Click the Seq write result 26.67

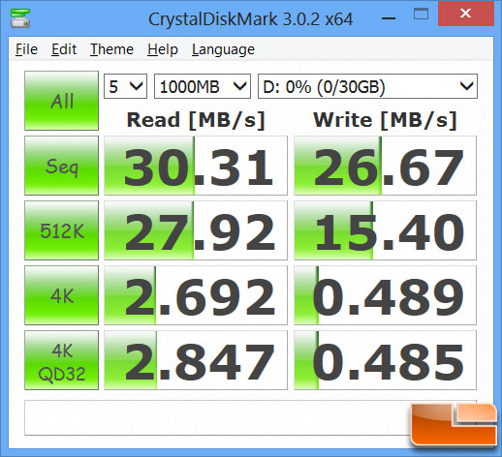point(385,166)
